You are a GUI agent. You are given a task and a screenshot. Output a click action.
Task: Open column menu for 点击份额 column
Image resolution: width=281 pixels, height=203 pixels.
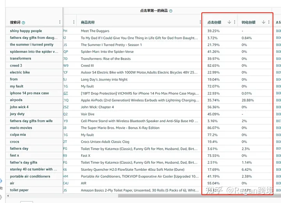[235, 22]
